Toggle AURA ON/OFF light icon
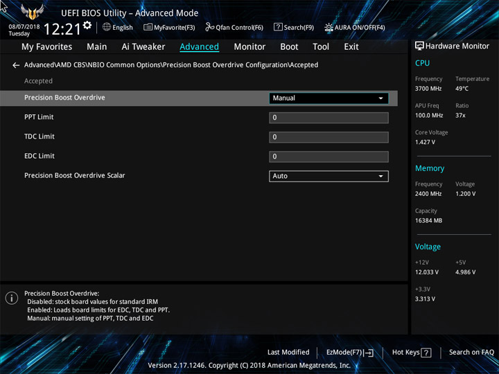 pos(329,27)
